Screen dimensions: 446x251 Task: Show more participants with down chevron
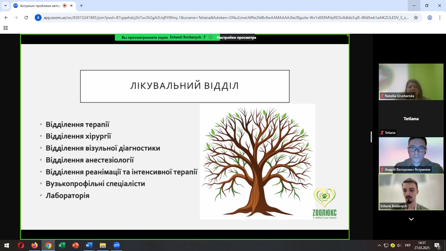coord(411,219)
